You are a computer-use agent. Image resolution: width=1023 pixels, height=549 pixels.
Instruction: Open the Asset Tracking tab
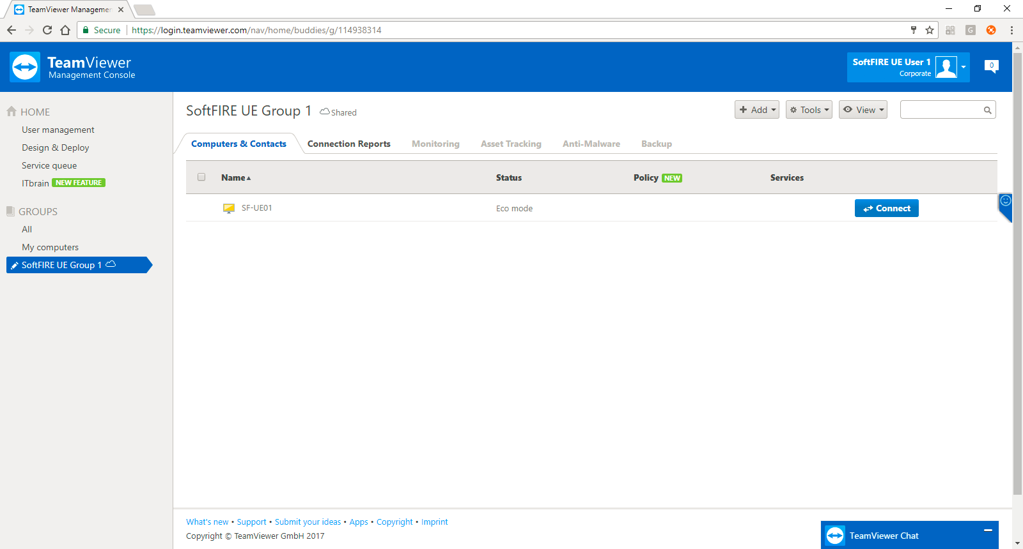511,144
